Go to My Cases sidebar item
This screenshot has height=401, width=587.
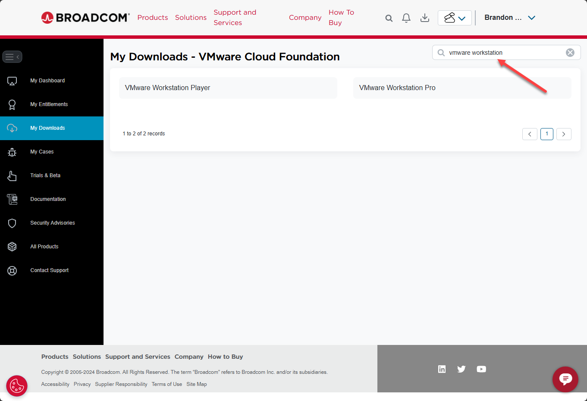pos(52,152)
